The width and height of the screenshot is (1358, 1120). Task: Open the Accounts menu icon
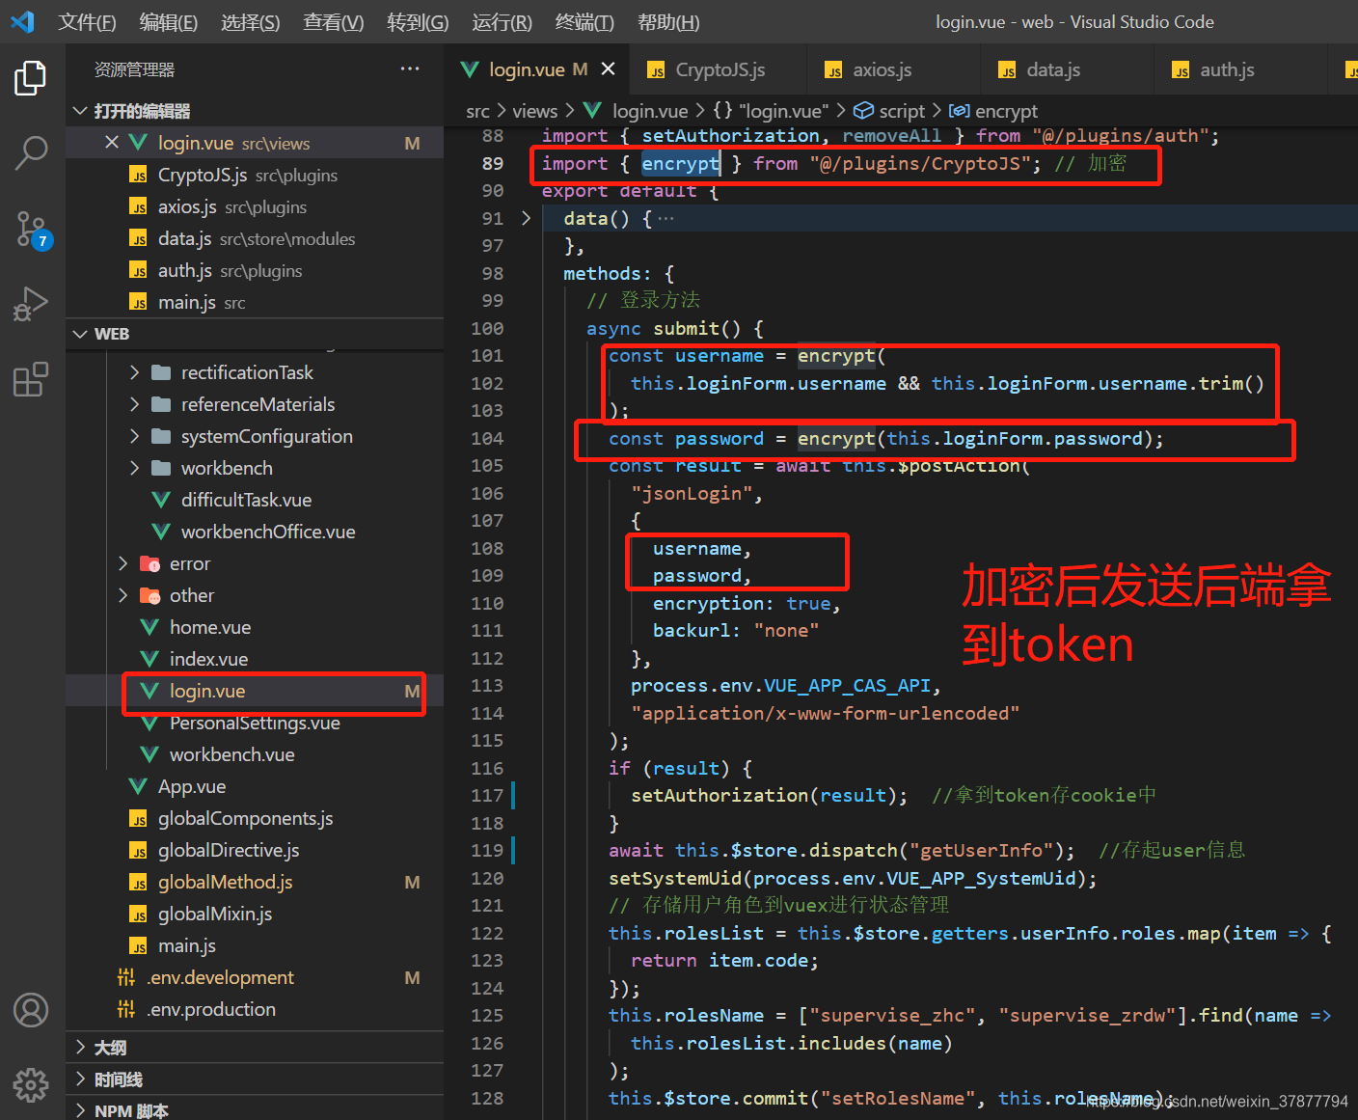click(31, 1010)
